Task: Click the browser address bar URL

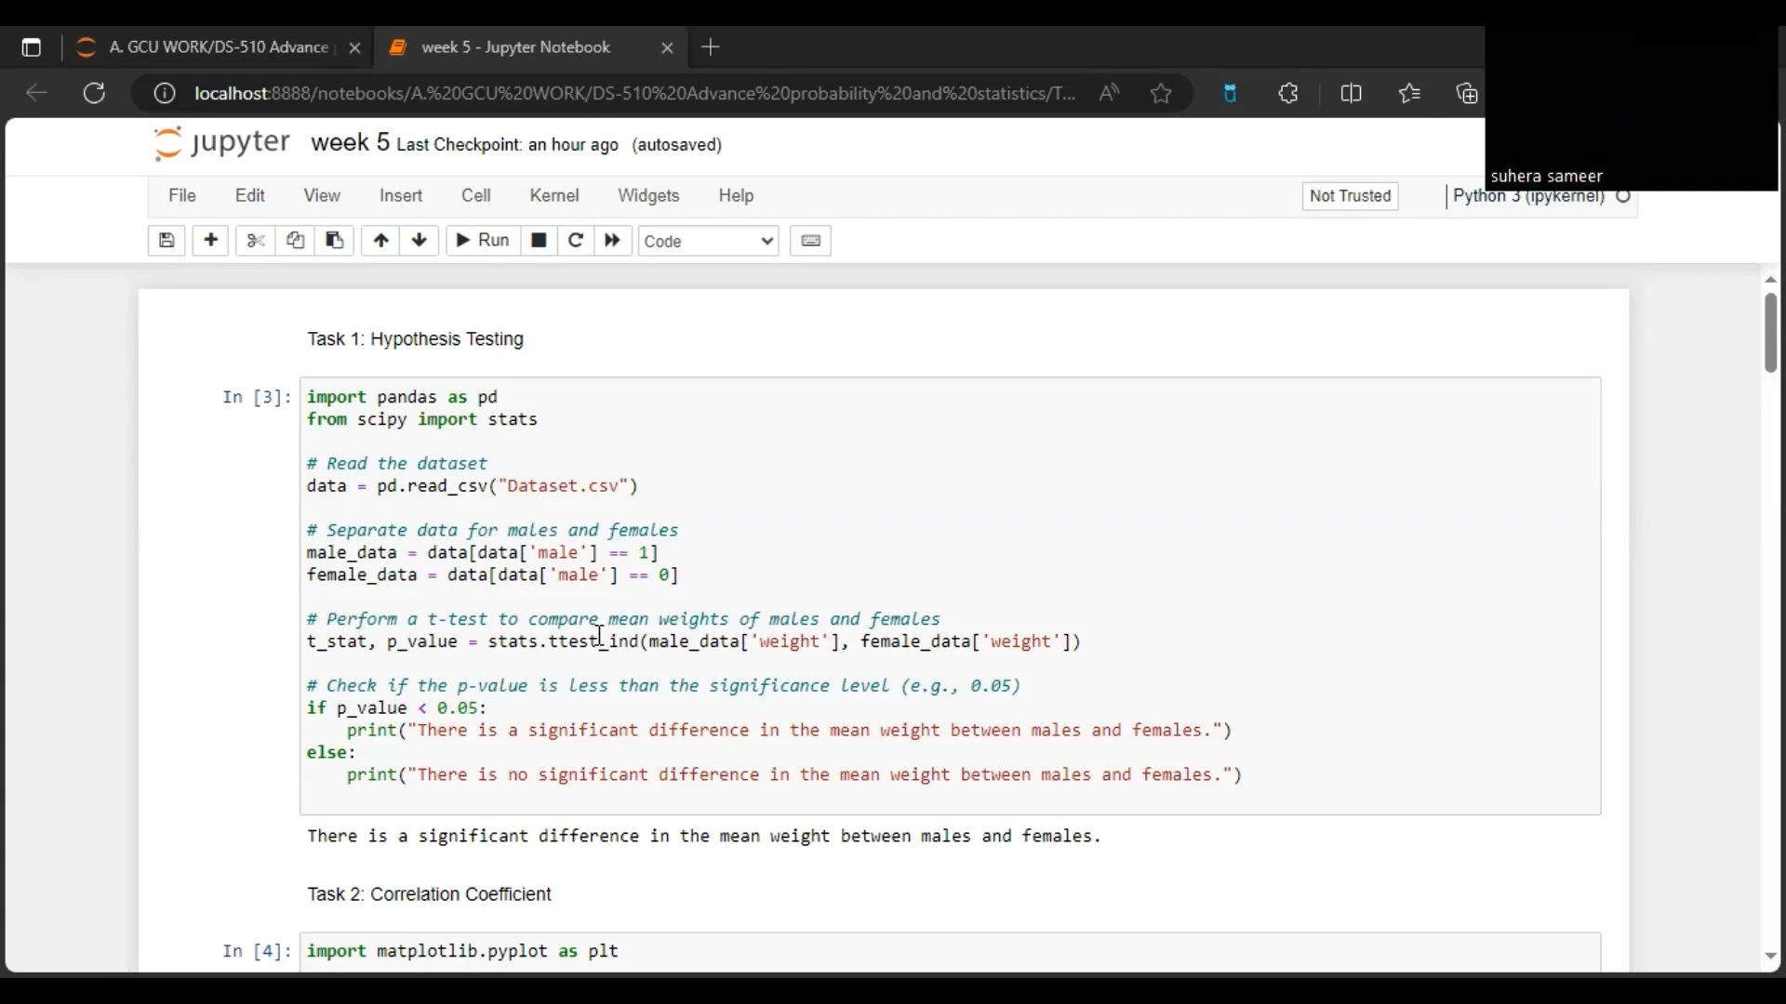Action: [x=633, y=94]
